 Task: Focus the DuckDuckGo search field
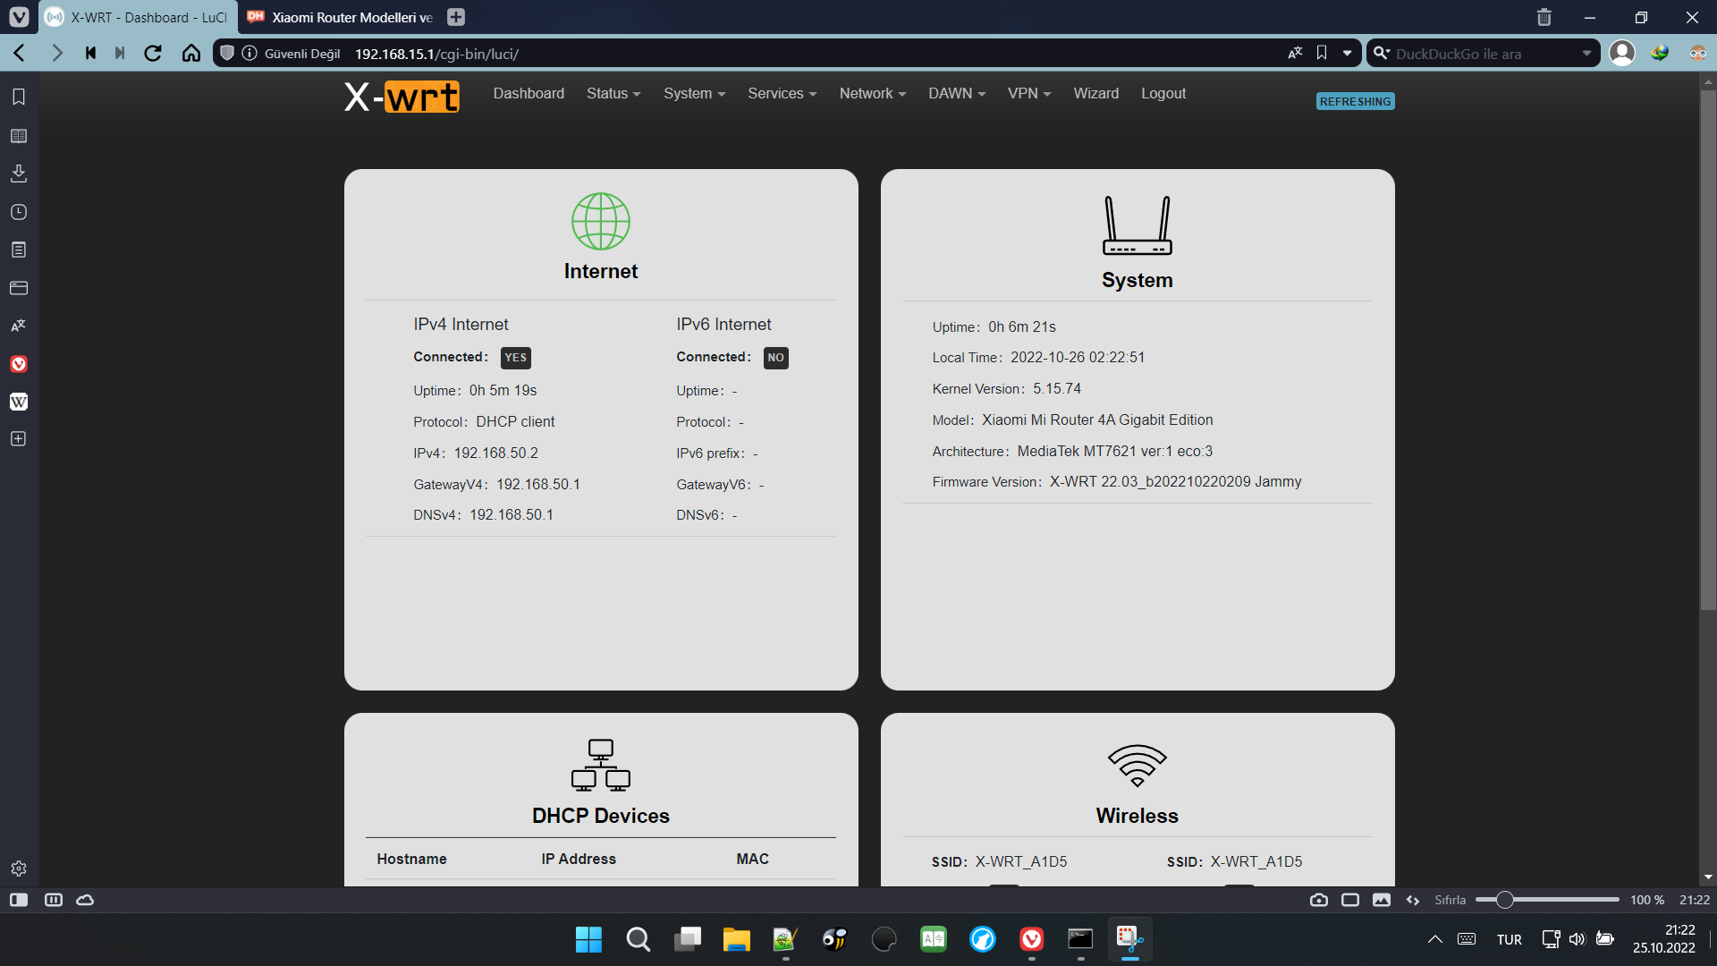coord(1484,54)
